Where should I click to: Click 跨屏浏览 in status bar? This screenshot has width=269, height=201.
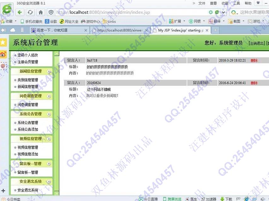[172, 199]
